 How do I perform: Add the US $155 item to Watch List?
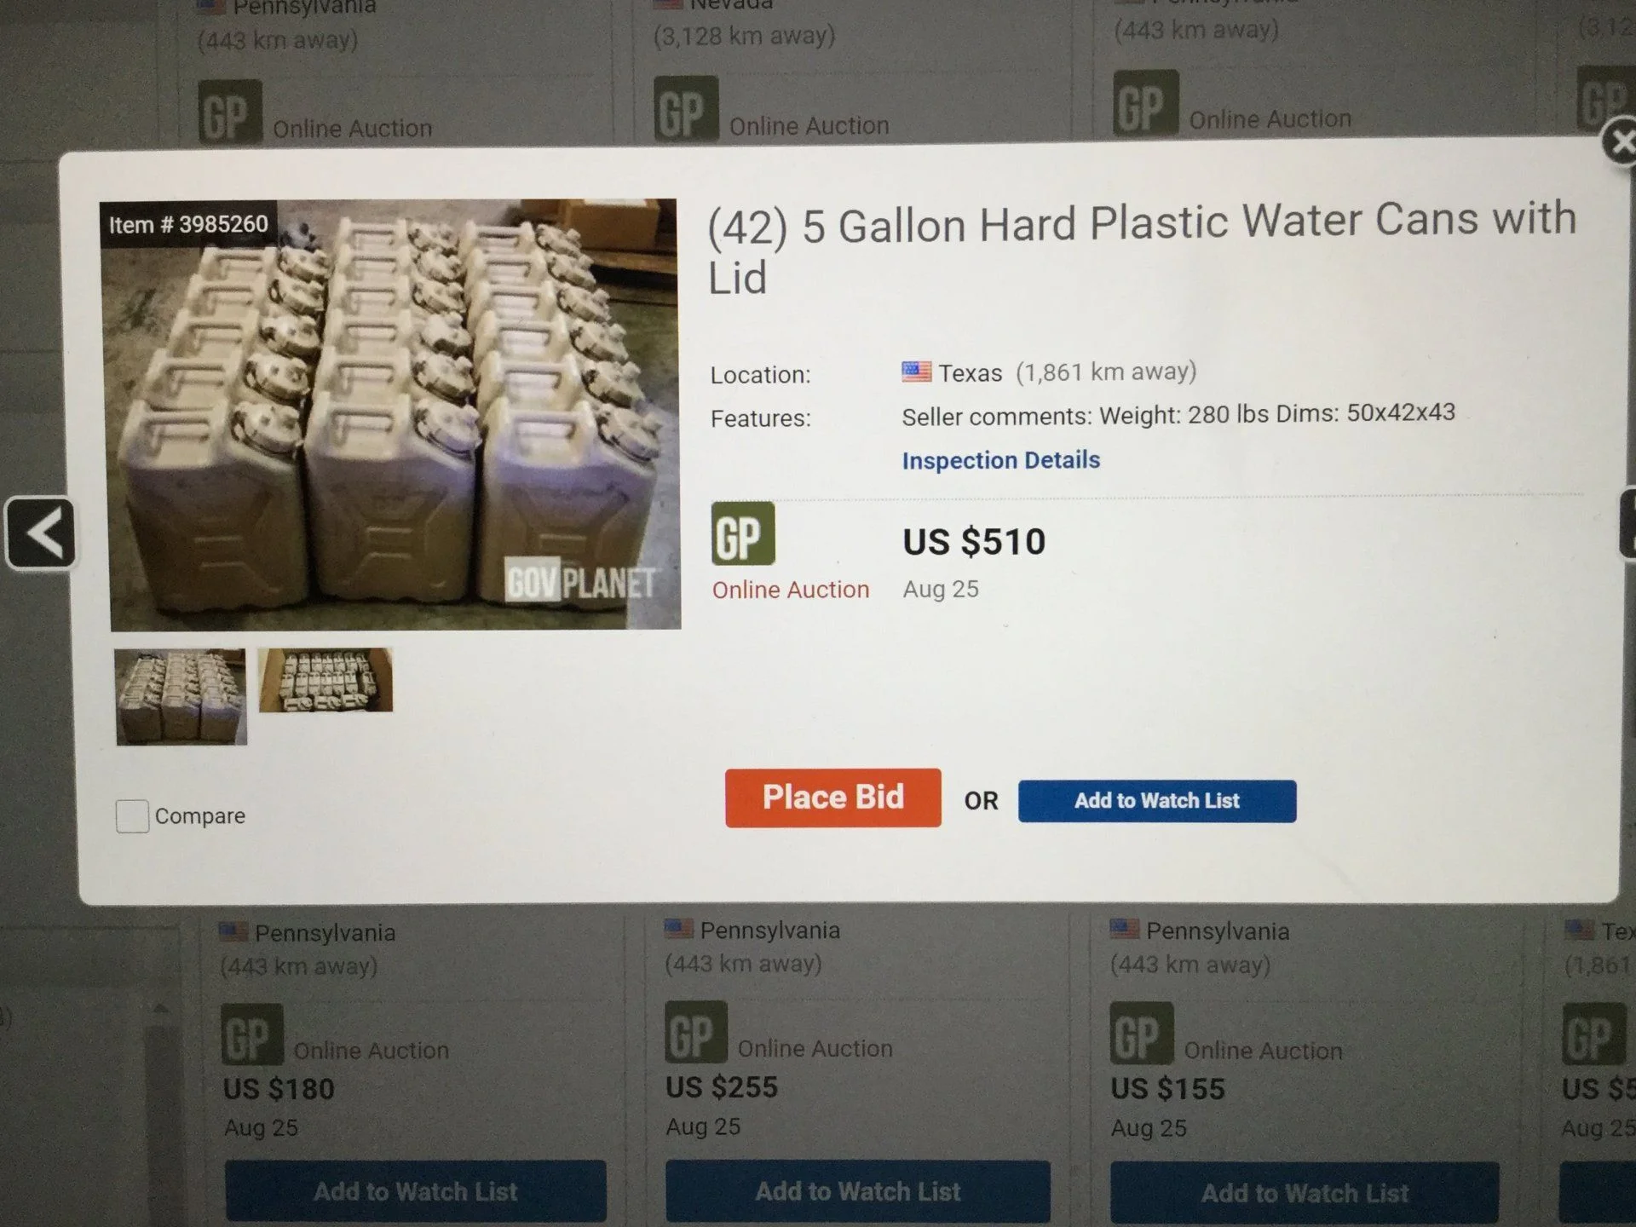point(1305,1193)
